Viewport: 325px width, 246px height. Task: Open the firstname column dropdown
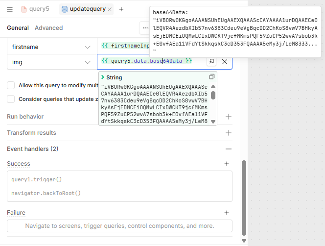[x=88, y=47]
